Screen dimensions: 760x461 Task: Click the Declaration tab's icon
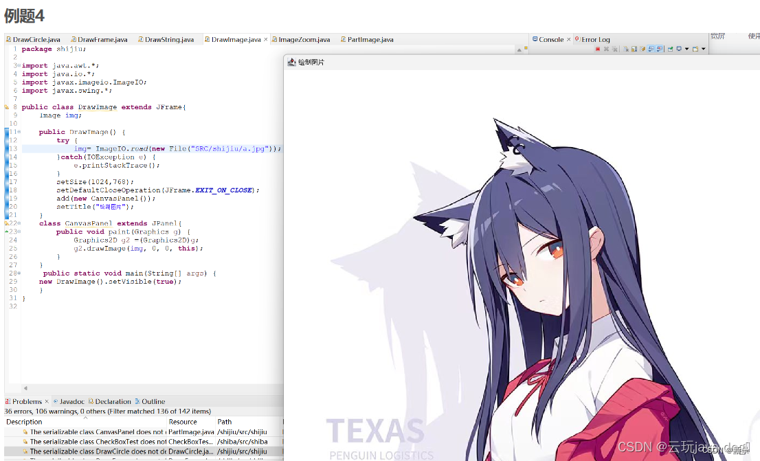[x=91, y=401]
